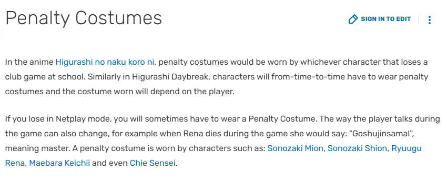The image size is (447, 190).
Task: Open the Chie Sensei link
Action: tap(153, 164)
